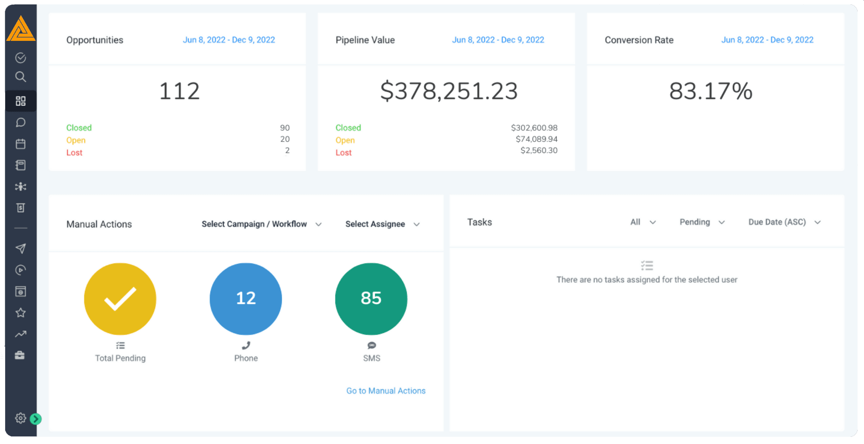864x444 pixels.
Task: Click the paper plane marketing icon
Action: [x=20, y=248]
